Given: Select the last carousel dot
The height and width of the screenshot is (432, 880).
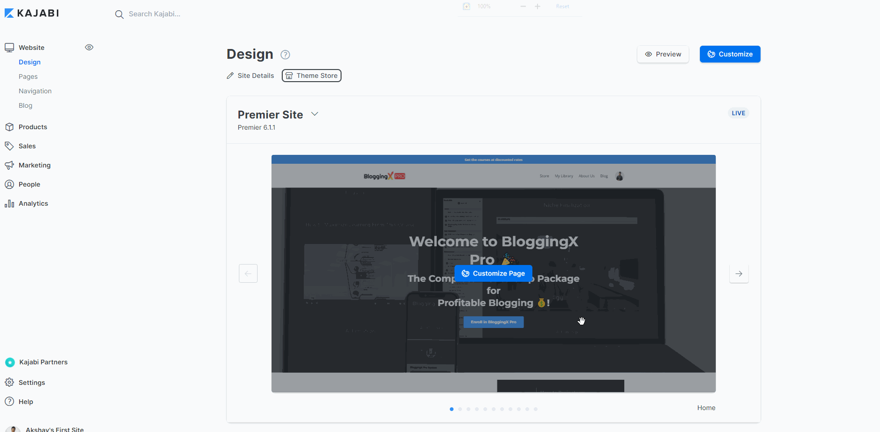Looking at the screenshot, I should click(x=536, y=409).
